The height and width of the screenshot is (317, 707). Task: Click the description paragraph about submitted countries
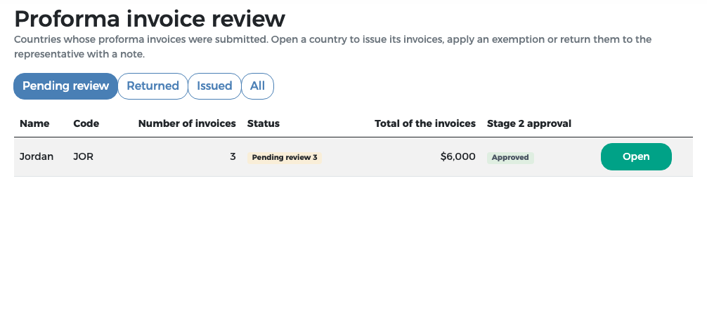(332, 47)
